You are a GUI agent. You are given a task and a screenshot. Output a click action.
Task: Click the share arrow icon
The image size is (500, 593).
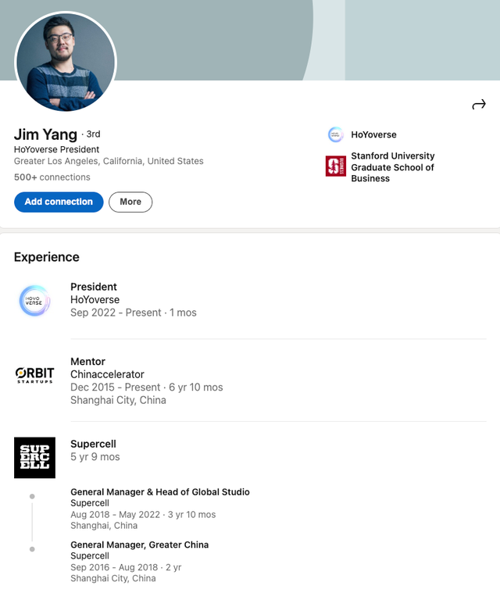[479, 105]
